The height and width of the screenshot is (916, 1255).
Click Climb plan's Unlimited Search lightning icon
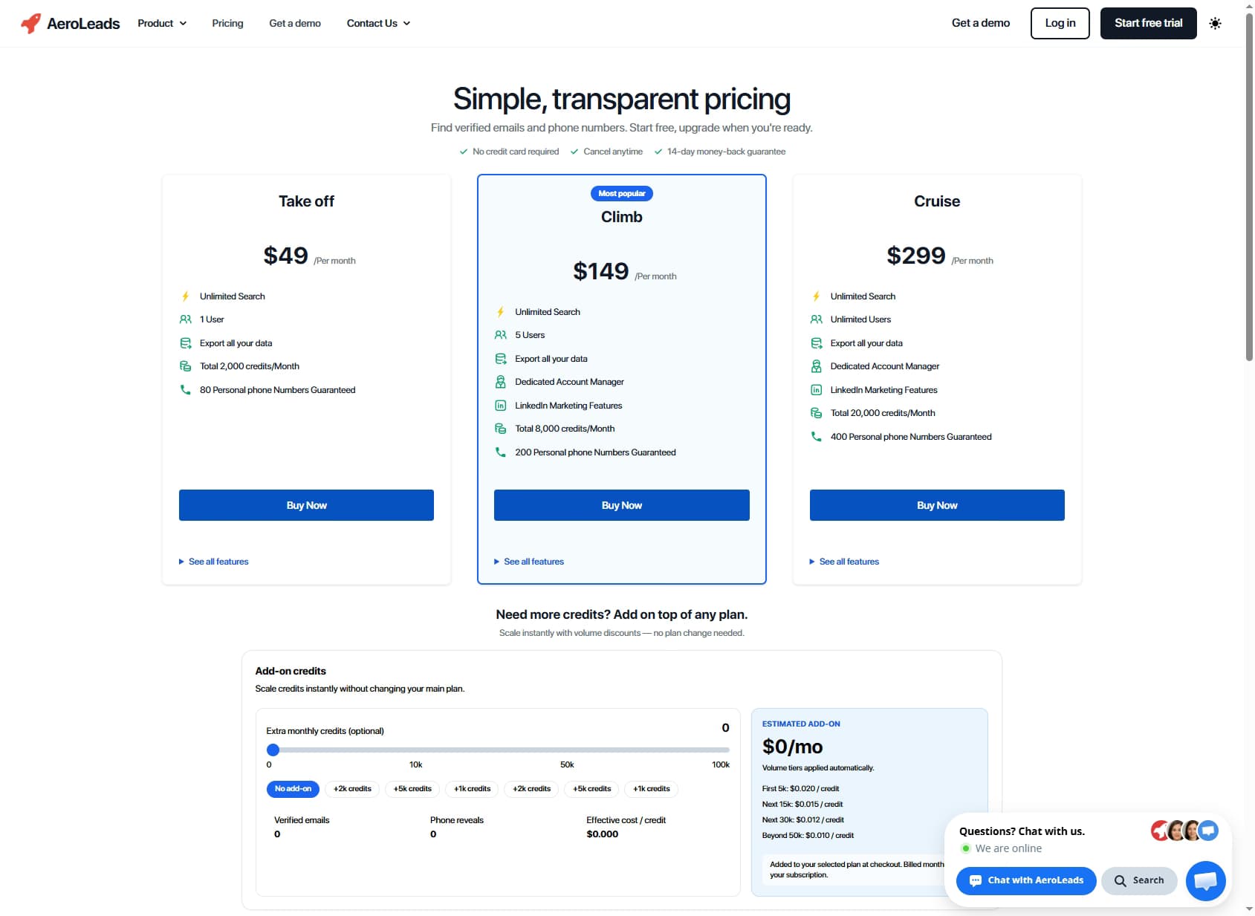[501, 312]
